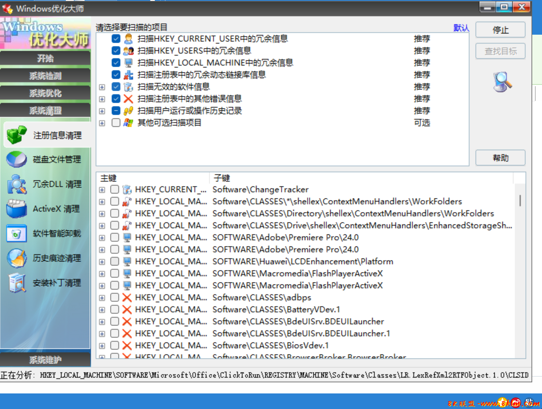This screenshot has height=409, width=542.
Task: Uncheck 扫描HKEY_CURRENT_USER中的冗余信息 checkbox
Action: click(x=116, y=39)
